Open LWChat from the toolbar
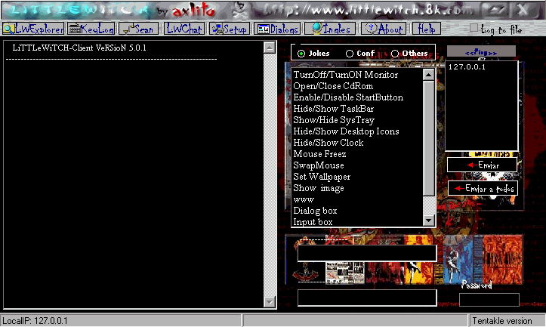546x327 pixels. tap(184, 29)
